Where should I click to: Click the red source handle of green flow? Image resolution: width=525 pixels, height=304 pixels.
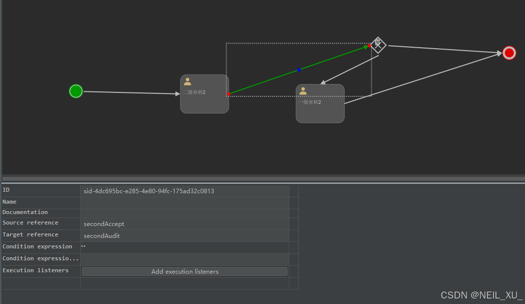(229, 94)
